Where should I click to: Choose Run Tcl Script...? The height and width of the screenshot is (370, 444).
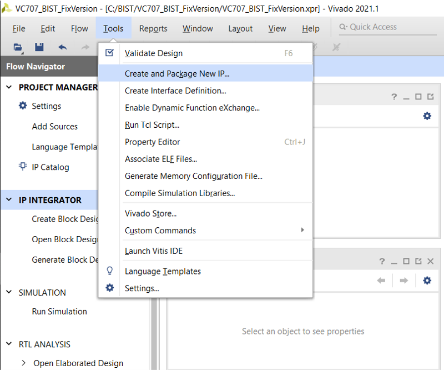pyautogui.click(x=205, y=125)
